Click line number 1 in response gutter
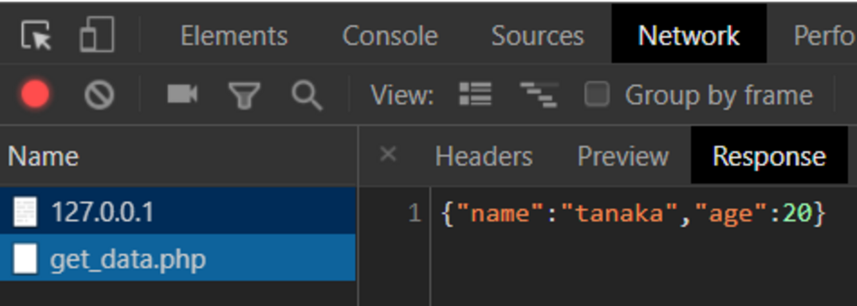857x306 pixels. [414, 213]
